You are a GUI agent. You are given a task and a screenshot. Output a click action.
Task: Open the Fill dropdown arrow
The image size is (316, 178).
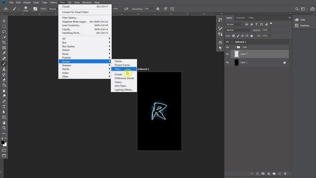coord(270,36)
